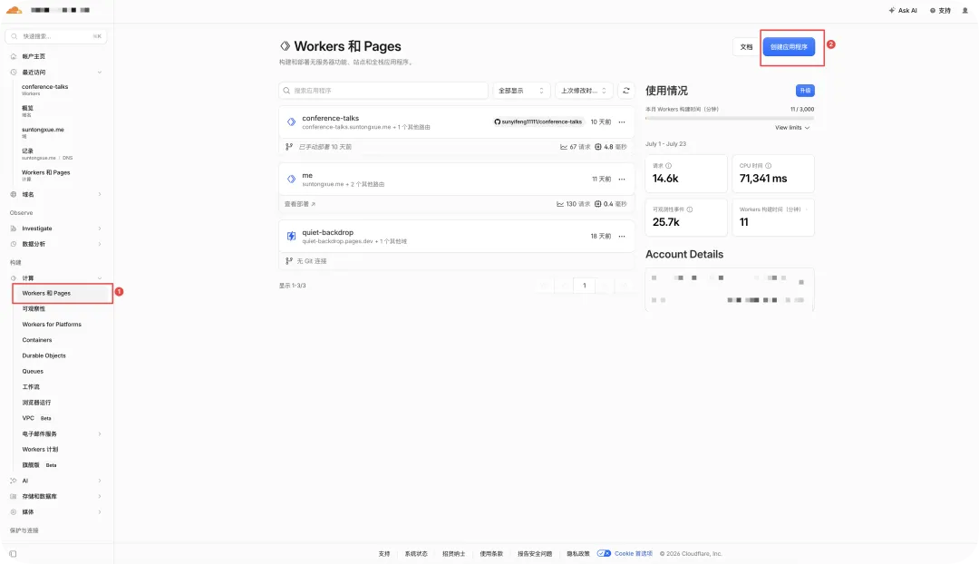
Task: Open recent 记录 DNS entry
Action: [x=47, y=153]
